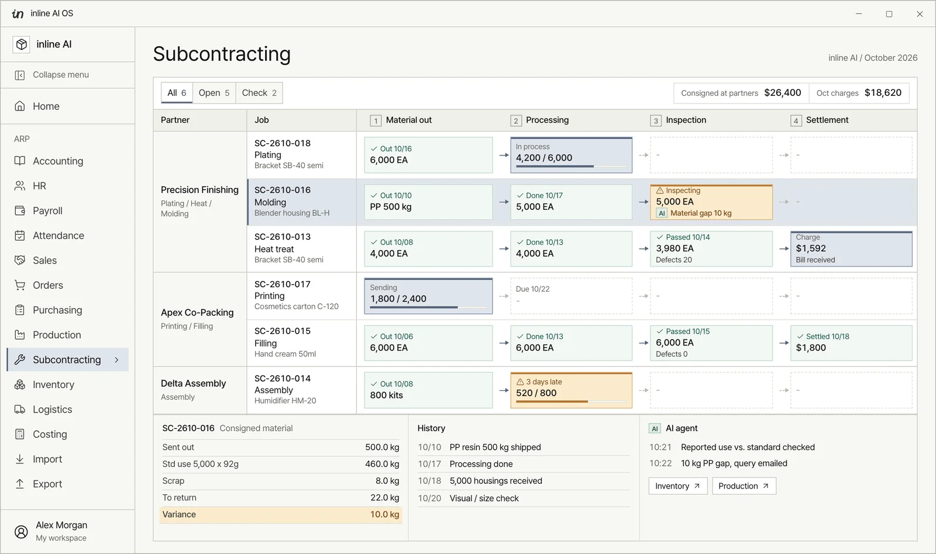Click the Payroll wallet icon

[x=20, y=210]
